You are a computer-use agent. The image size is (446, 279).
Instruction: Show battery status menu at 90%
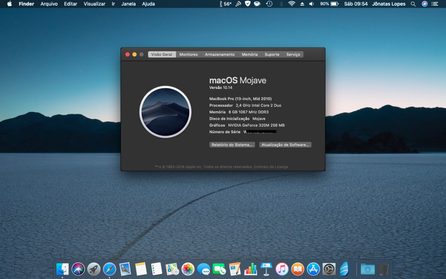click(329, 4)
